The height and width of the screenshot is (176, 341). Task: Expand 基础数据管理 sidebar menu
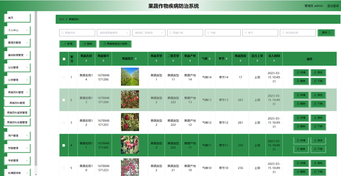tap(17, 55)
